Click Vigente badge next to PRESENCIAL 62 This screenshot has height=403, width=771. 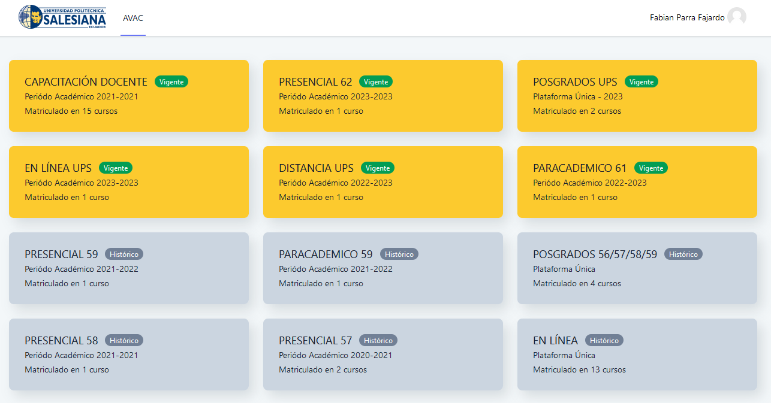pos(376,82)
